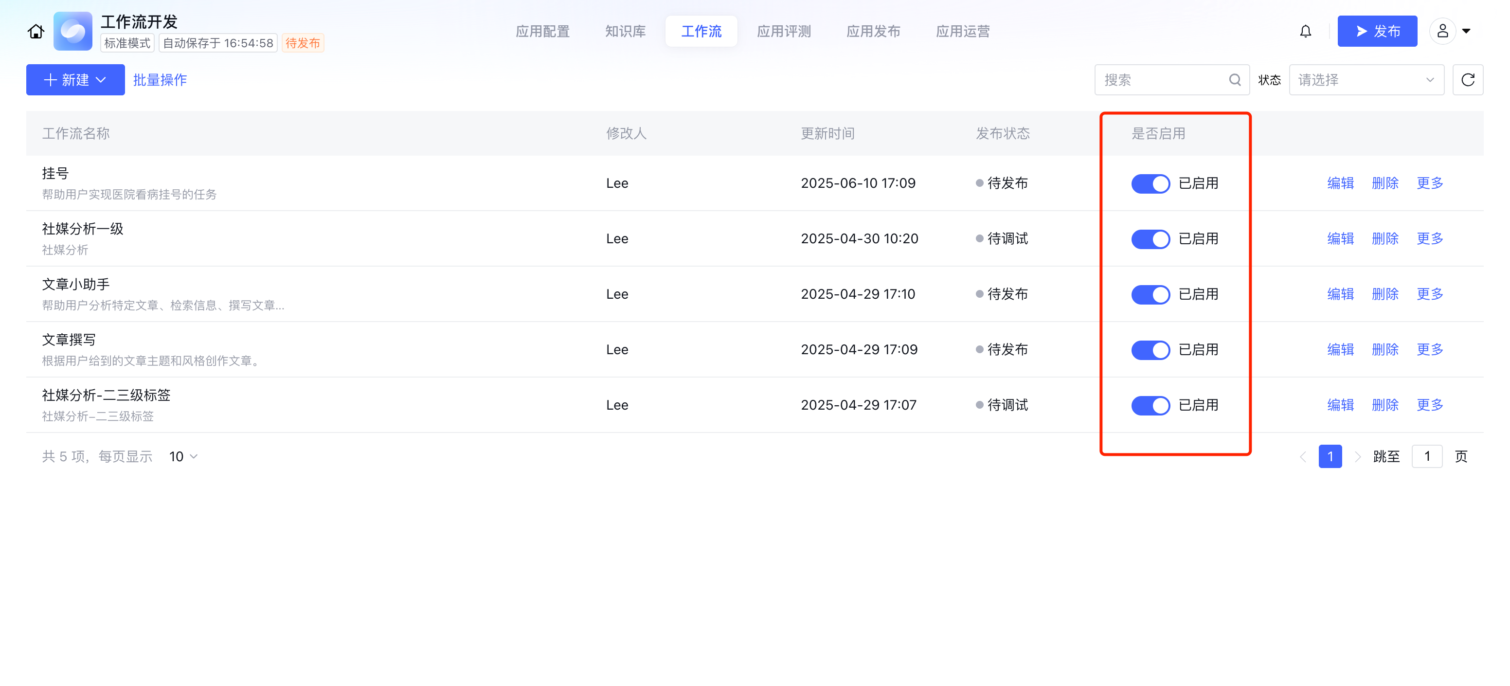Viewport: 1510px width, 686px height.
Task: Toggle off 文章小助手 enabled switch
Action: [1150, 294]
